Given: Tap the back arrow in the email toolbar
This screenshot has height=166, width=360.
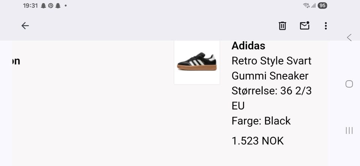Looking at the screenshot, I should point(25,26).
